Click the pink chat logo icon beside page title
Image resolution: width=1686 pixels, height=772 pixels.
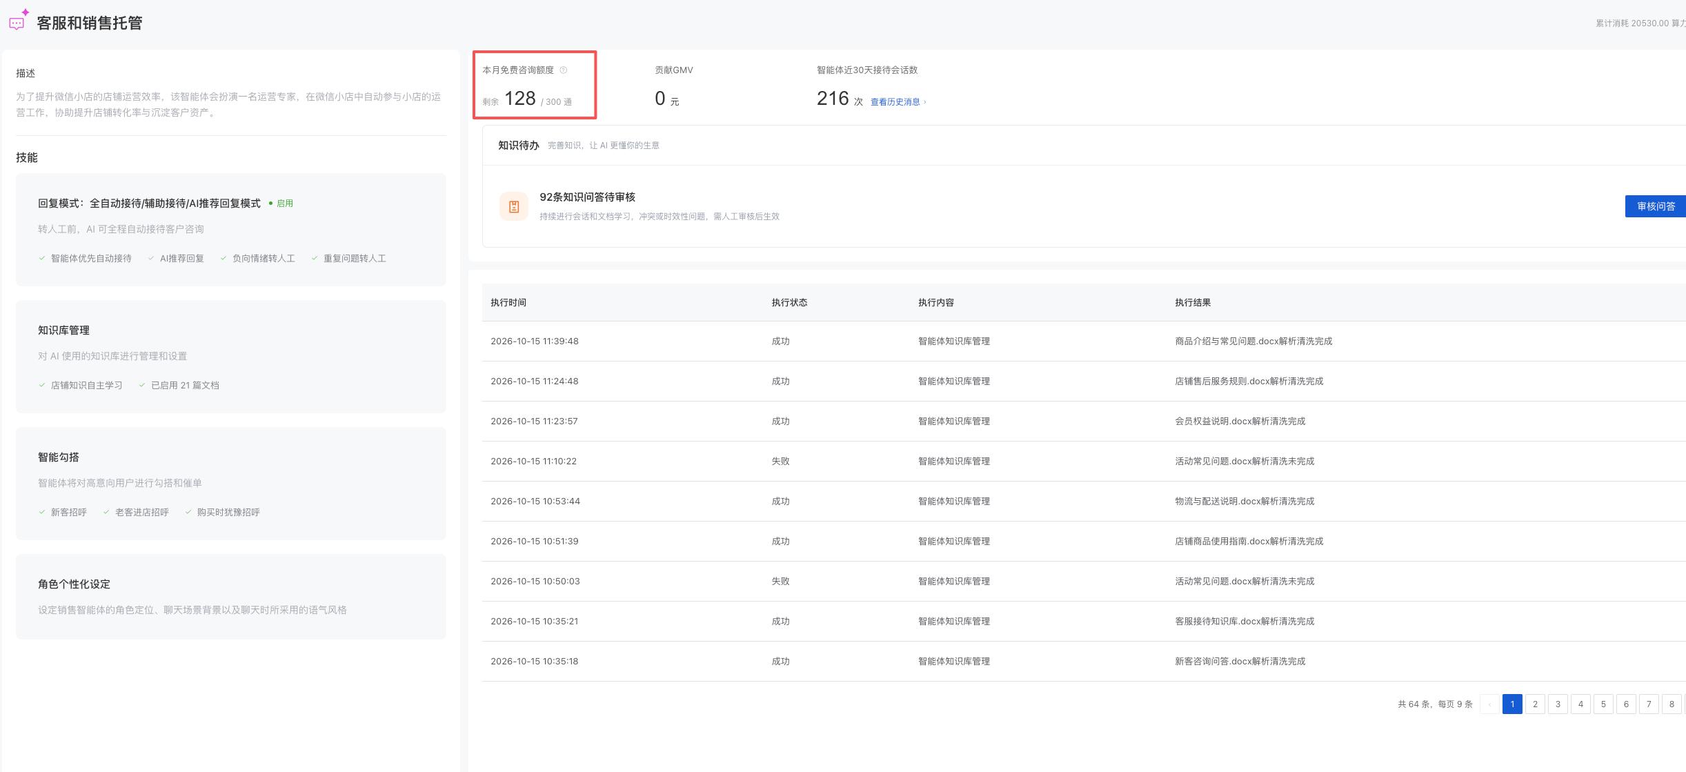click(19, 20)
